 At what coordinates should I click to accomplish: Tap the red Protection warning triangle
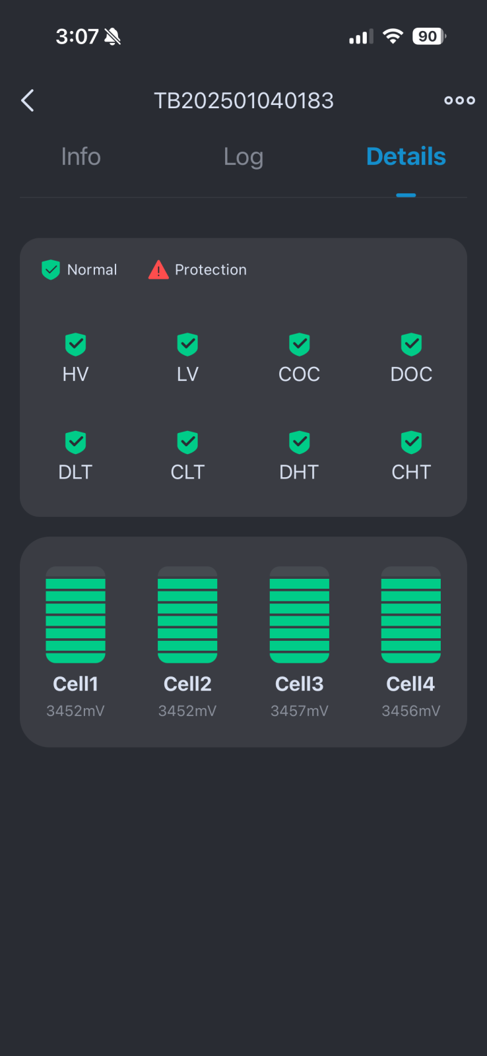coord(158,269)
